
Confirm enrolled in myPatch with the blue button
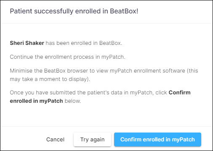157,140
